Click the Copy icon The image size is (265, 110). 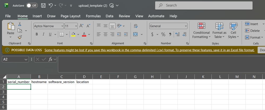(x=20, y=31)
